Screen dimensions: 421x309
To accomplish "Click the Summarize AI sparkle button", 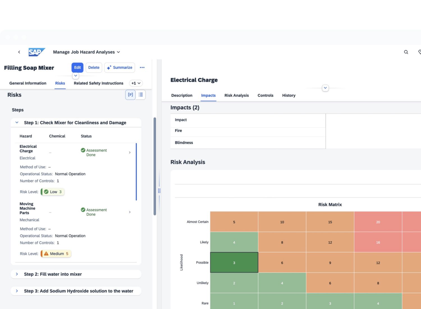I will [120, 67].
